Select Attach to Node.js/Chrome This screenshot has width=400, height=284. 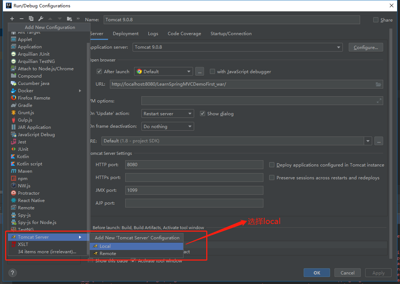(48, 68)
